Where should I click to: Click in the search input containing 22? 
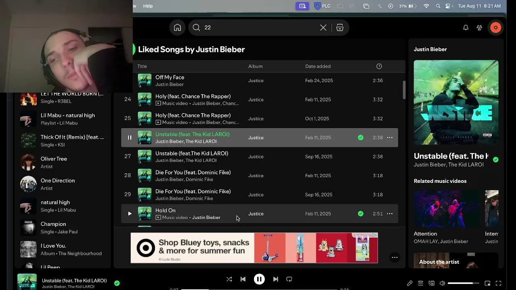point(260,27)
